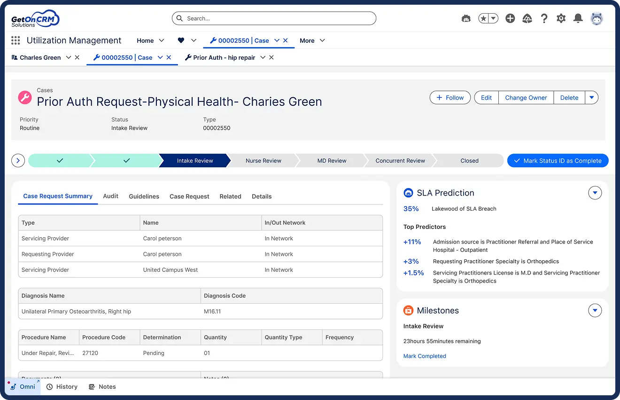Select the Nurse Review path stage
620x400 pixels.
263,161
